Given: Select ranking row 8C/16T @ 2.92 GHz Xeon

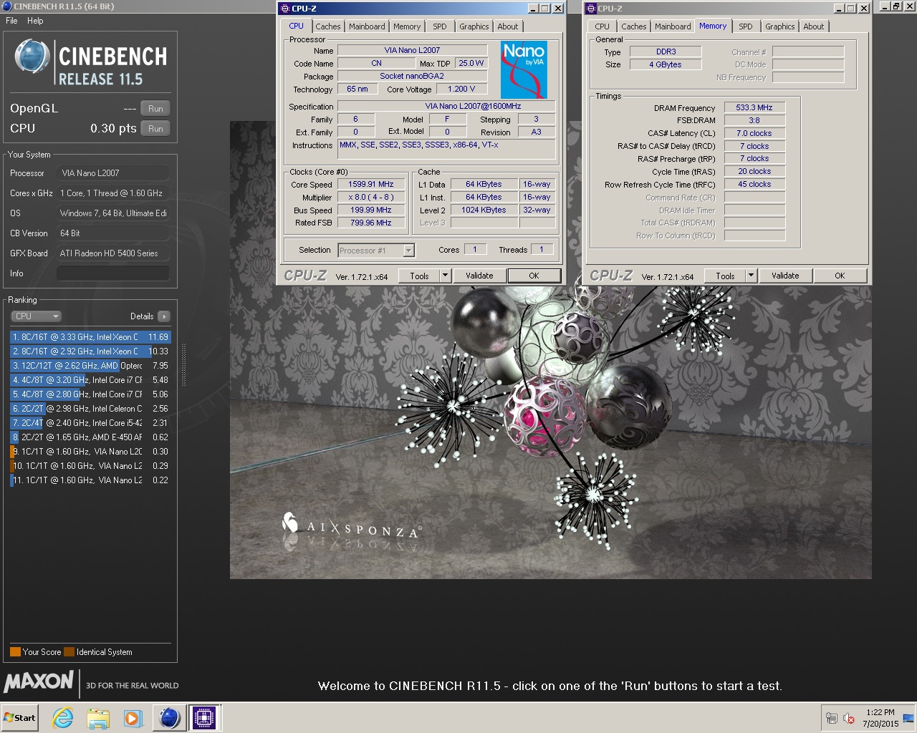Looking at the screenshot, I should [90, 351].
